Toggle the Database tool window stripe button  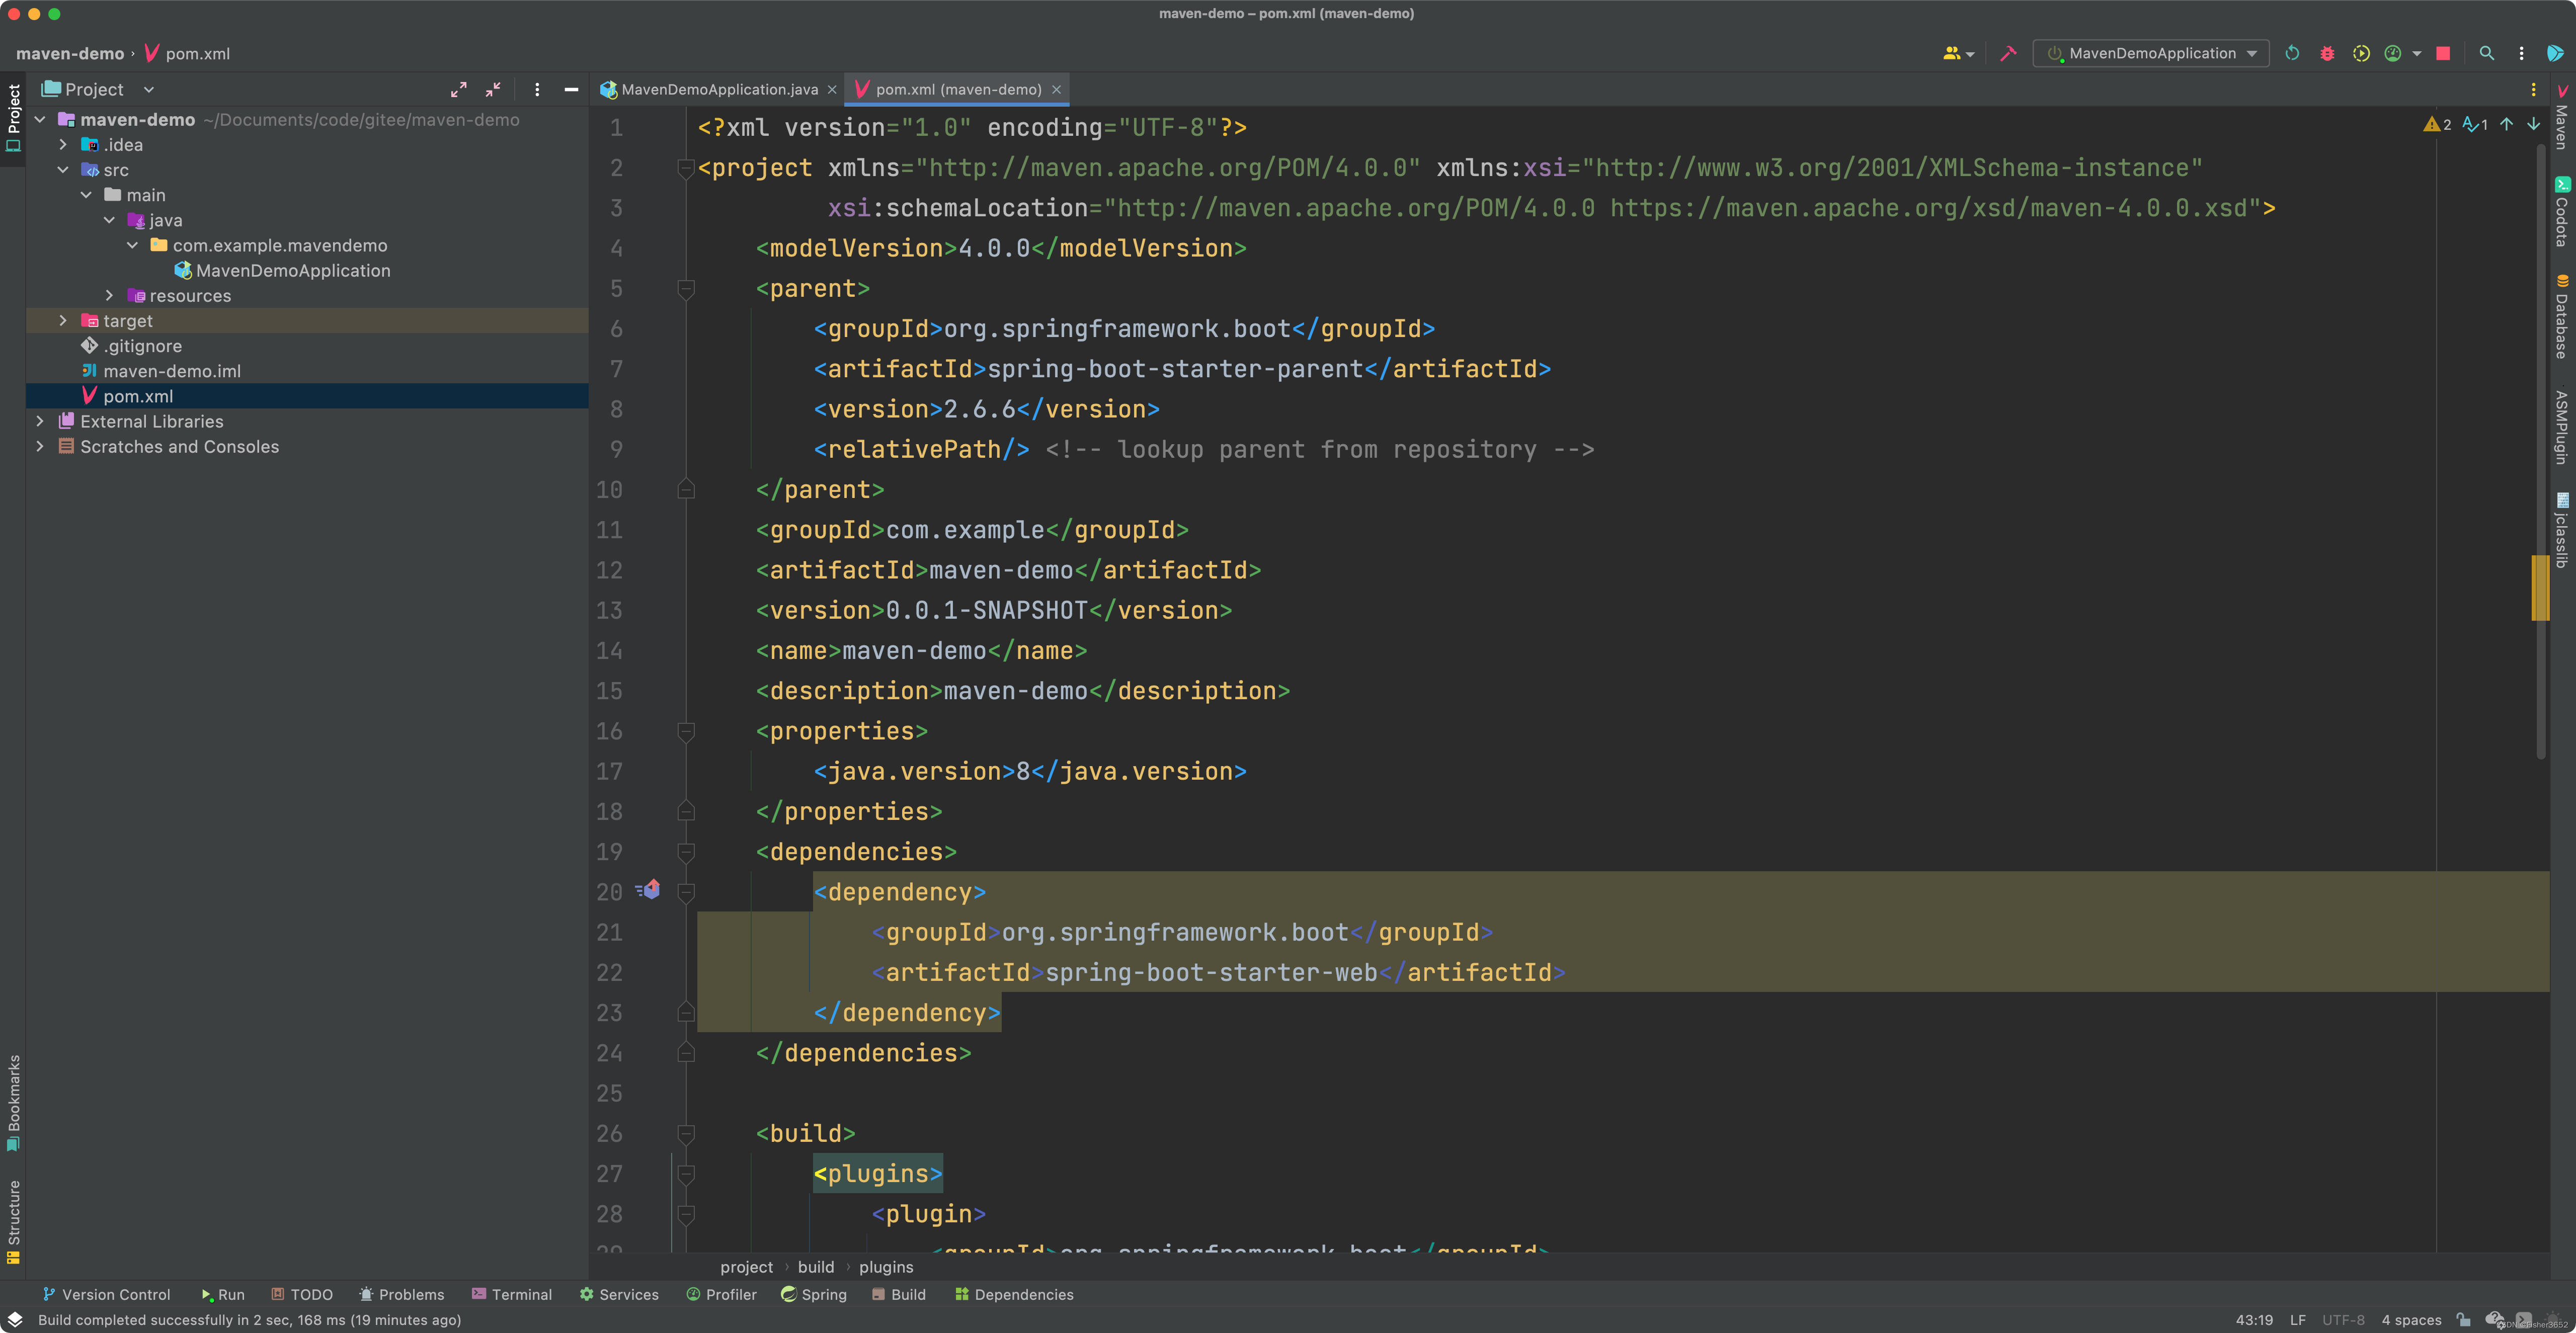click(2562, 318)
